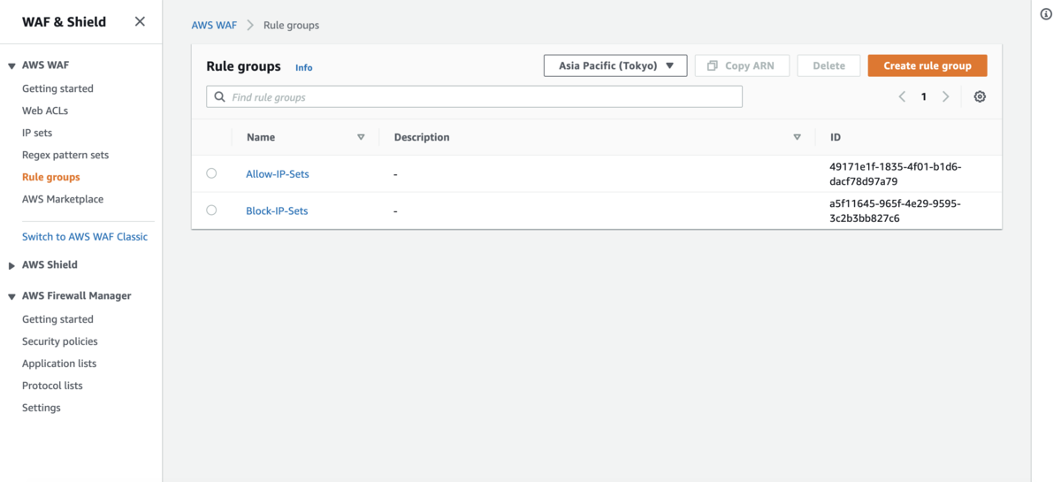Click the Copy ARN button
This screenshot has width=1061, height=482.
742,65
